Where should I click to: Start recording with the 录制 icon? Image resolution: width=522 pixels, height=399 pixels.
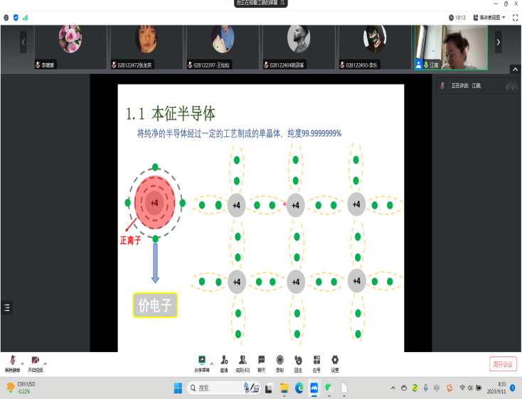click(280, 361)
